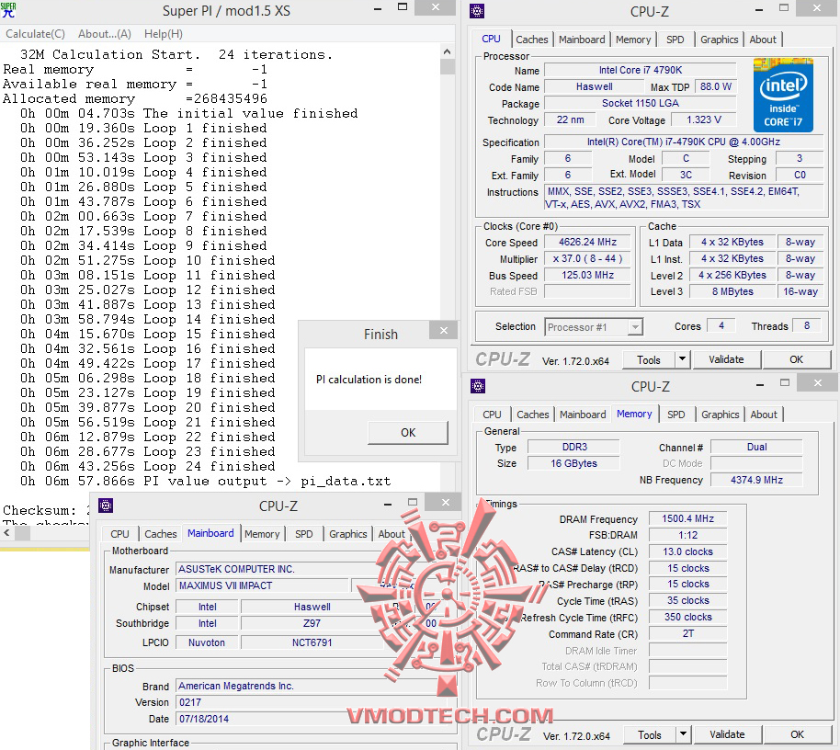
Task: Click the Intel Core i7 logo
Action: (x=783, y=96)
